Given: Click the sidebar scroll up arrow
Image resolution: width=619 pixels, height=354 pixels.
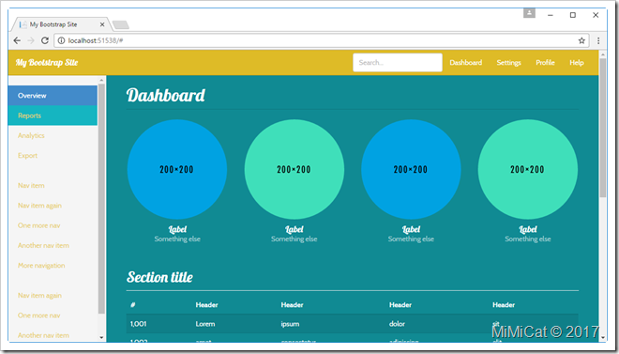Looking at the screenshot, I should pos(101,80).
